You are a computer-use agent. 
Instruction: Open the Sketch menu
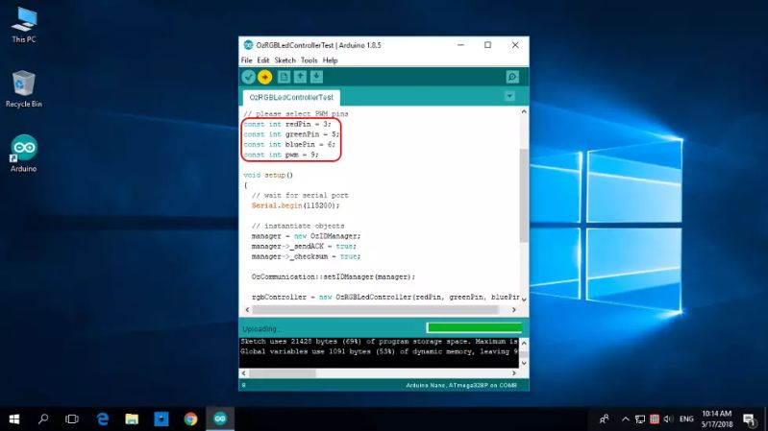point(285,60)
